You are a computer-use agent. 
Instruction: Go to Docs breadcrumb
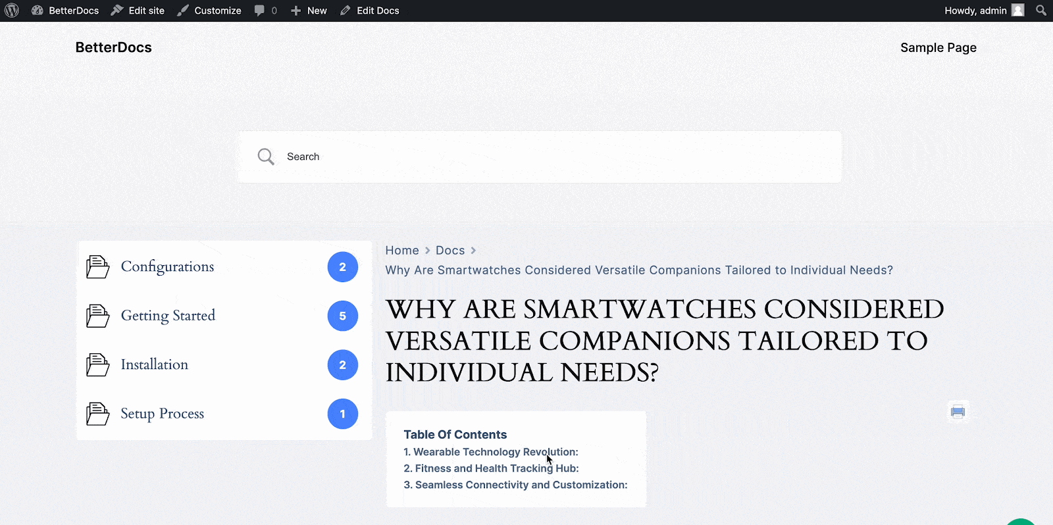[450, 251]
